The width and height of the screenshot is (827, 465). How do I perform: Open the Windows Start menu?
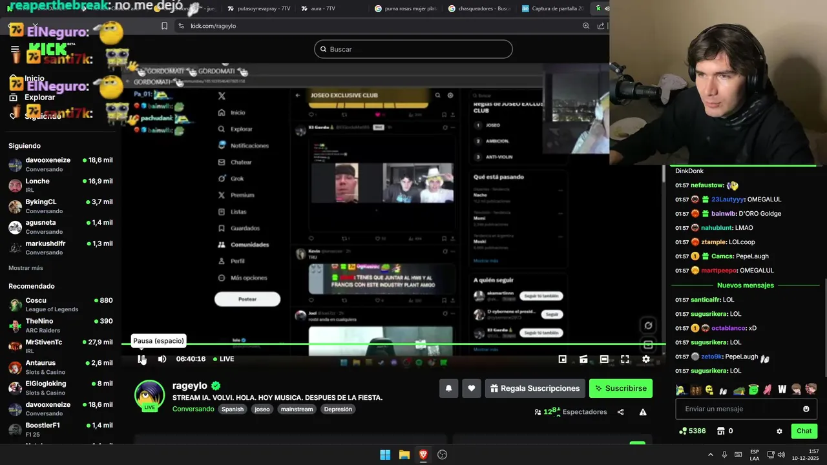(385, 455)
